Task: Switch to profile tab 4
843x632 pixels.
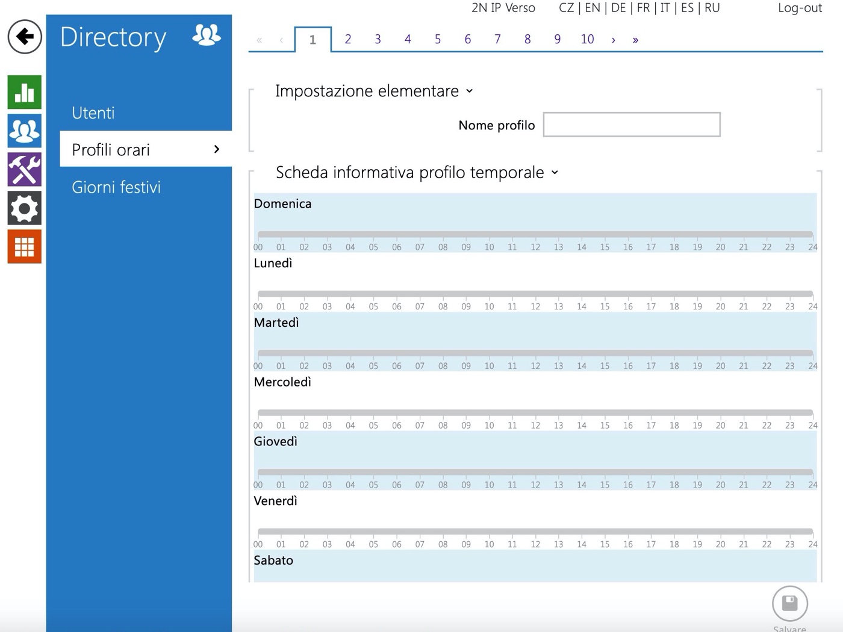Action: (408, 40)
